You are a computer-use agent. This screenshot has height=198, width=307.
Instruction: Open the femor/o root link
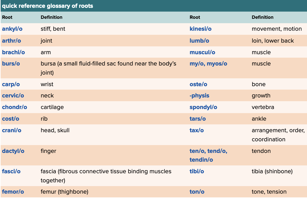[13, 192]
